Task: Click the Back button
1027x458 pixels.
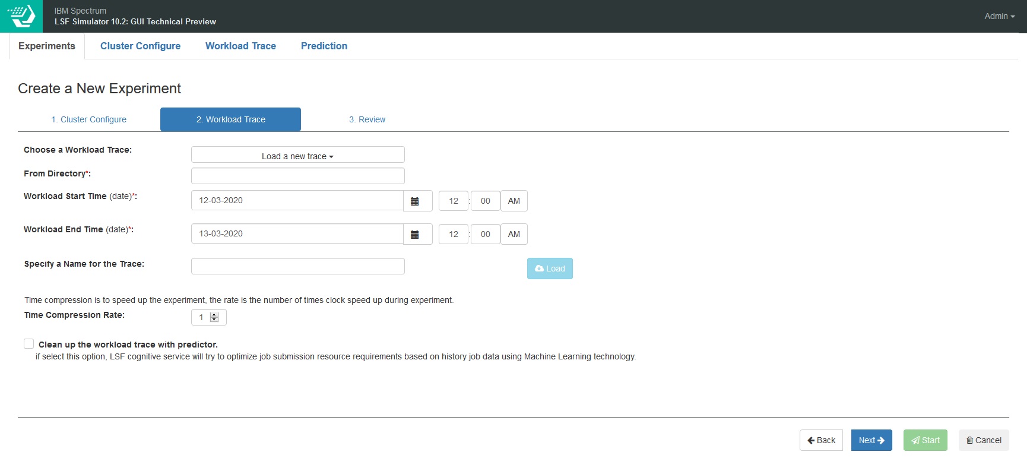Action: coord(821,440)
